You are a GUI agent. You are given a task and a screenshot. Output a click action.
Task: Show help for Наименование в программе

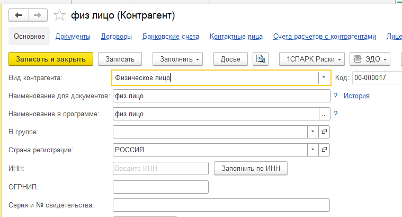(336, 114)
